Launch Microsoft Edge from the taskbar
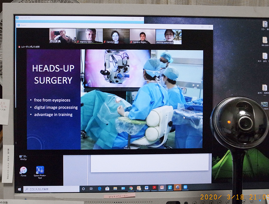269x204 pixels. tap(99, 189)
